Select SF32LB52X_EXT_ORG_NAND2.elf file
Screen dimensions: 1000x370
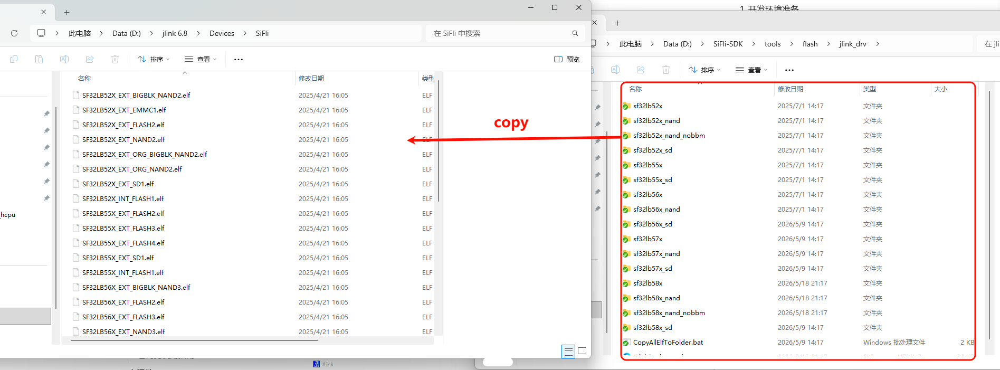pos(132,169)
